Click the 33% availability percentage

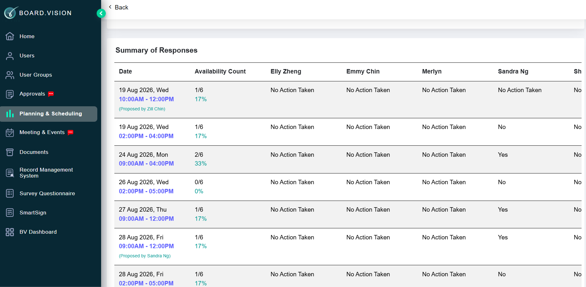coord(201,164)
